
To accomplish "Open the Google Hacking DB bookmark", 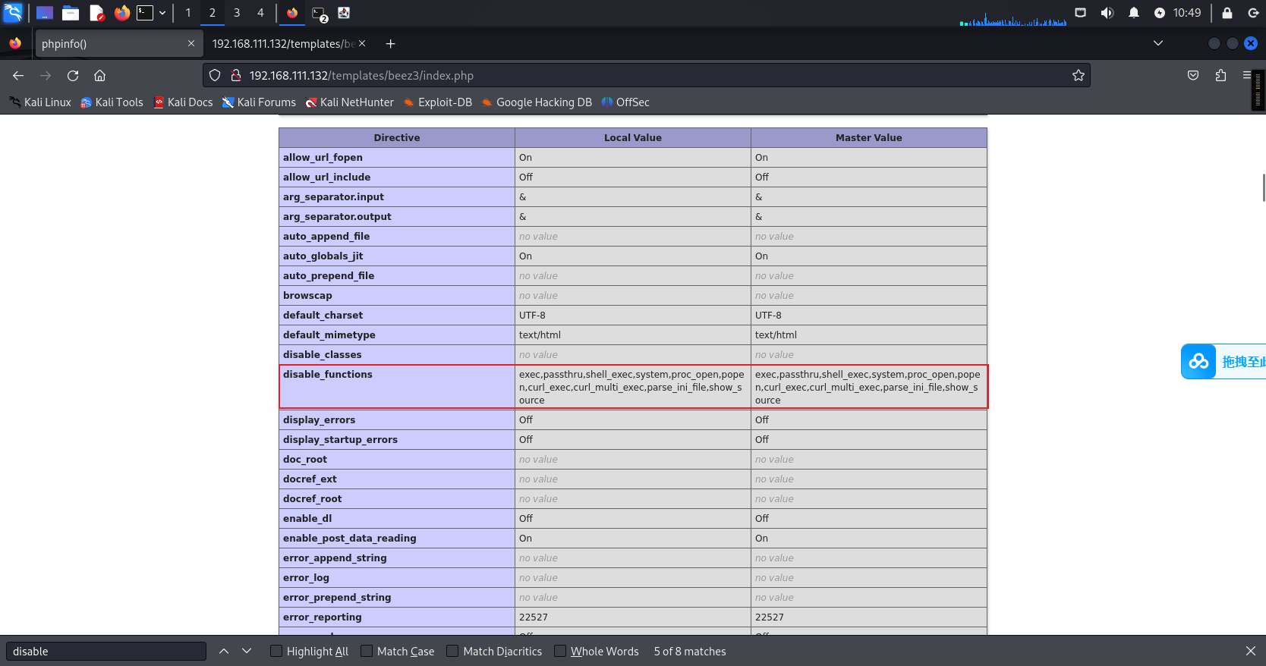I will (537, 102).
